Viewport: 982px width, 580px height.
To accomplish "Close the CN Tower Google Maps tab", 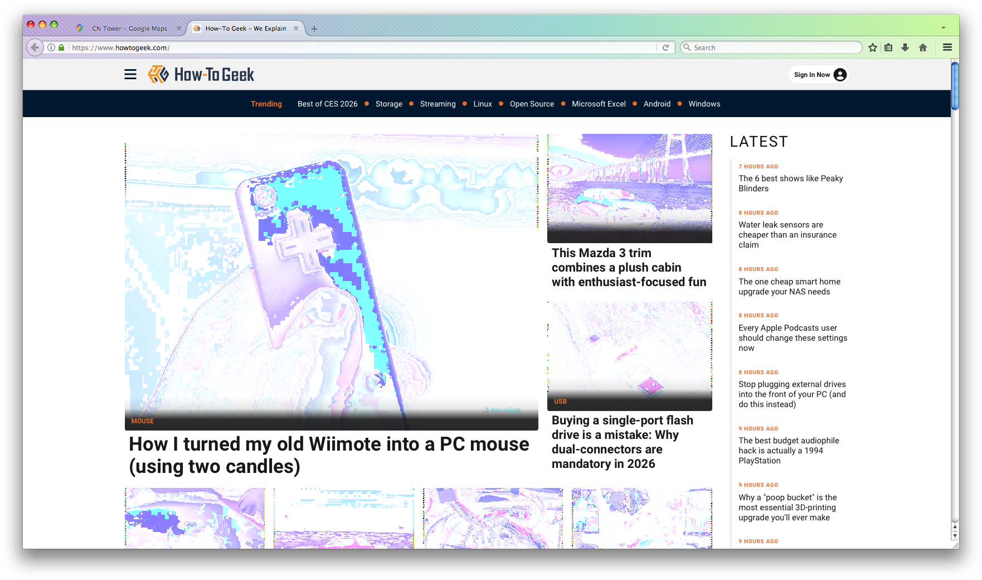I will coord(179,28).
